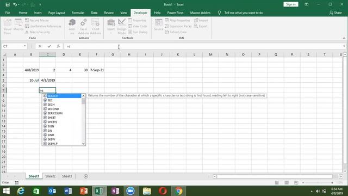Viewport: 348px width, 196px height.
Task: Switch to the Page Layout tab
Action: pos(57,13)
